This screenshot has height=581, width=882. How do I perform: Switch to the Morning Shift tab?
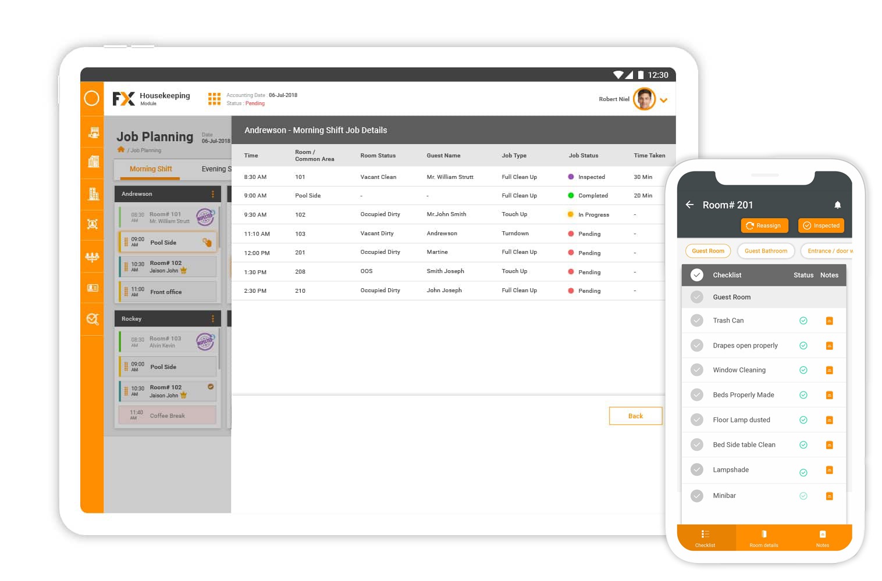point(151,169)
